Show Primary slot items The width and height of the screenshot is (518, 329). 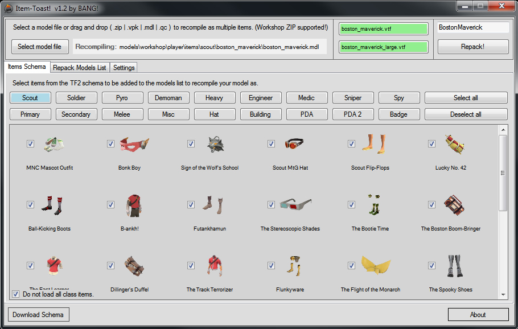pos(30,114)
